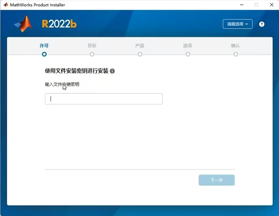279x216 pixels.
Task: Focus the file installation key input field
Action: click(104, 99)
